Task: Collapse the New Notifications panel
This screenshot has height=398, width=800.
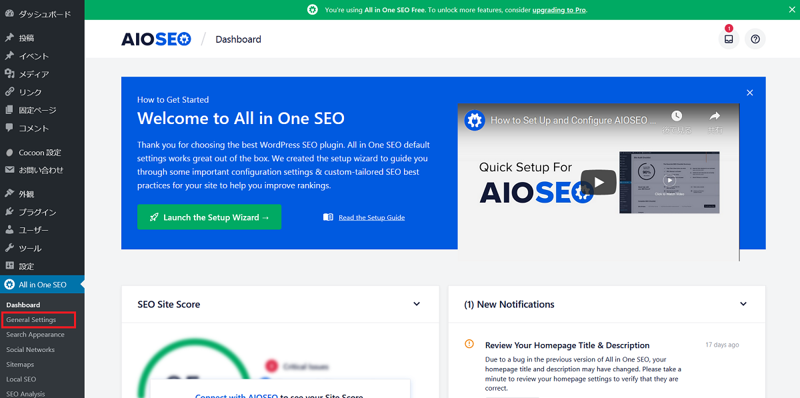Action: [743, 304]
